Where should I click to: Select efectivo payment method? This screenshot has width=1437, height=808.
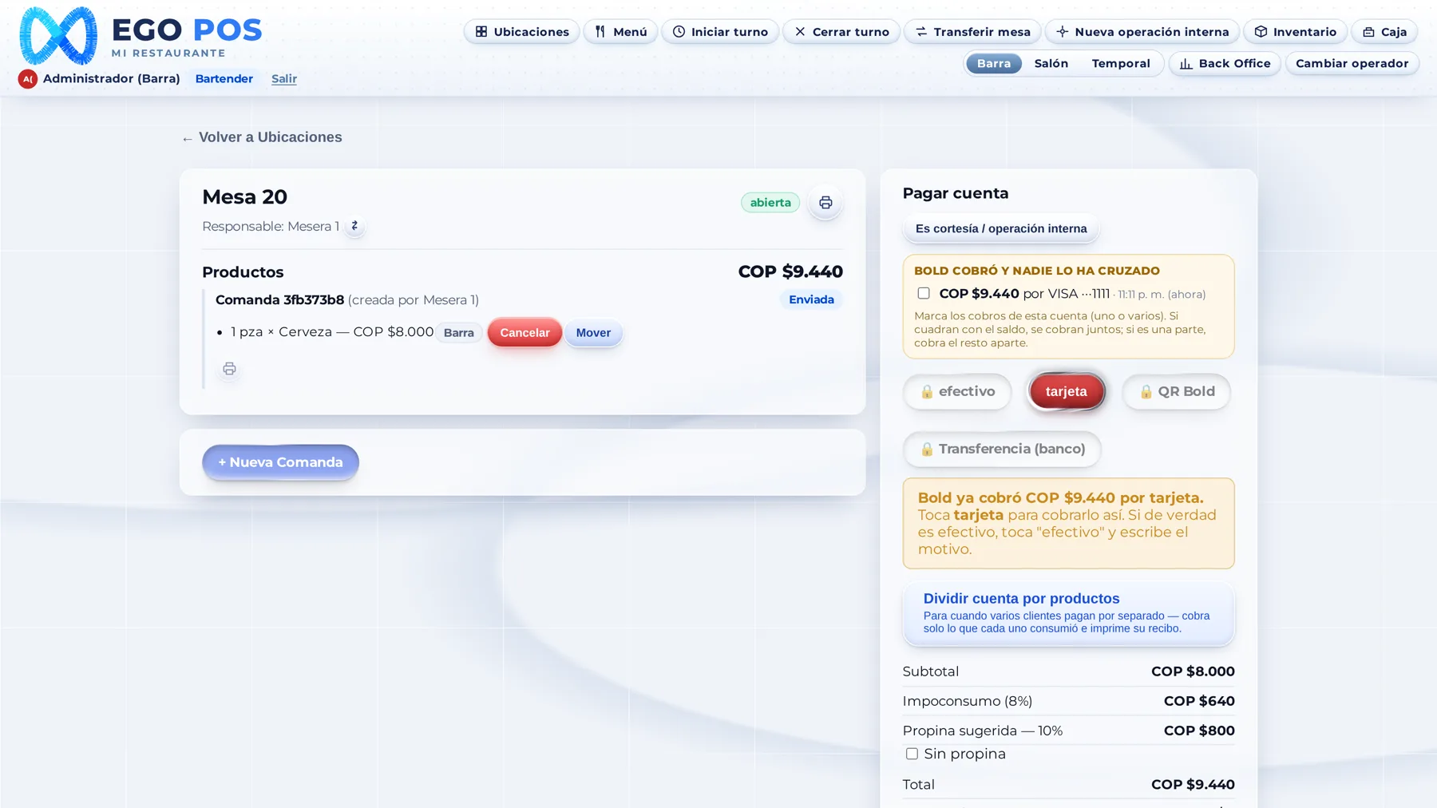pyautogui.click(x=957, y=392)
